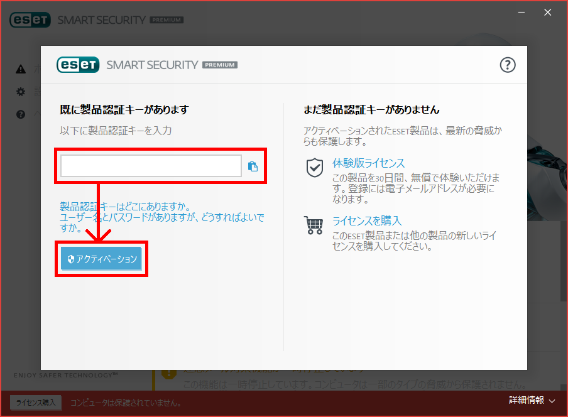Click the shield checkmark trial license icon
The height and width of the screenshot is (417, 568).
(x=314, y=168)
